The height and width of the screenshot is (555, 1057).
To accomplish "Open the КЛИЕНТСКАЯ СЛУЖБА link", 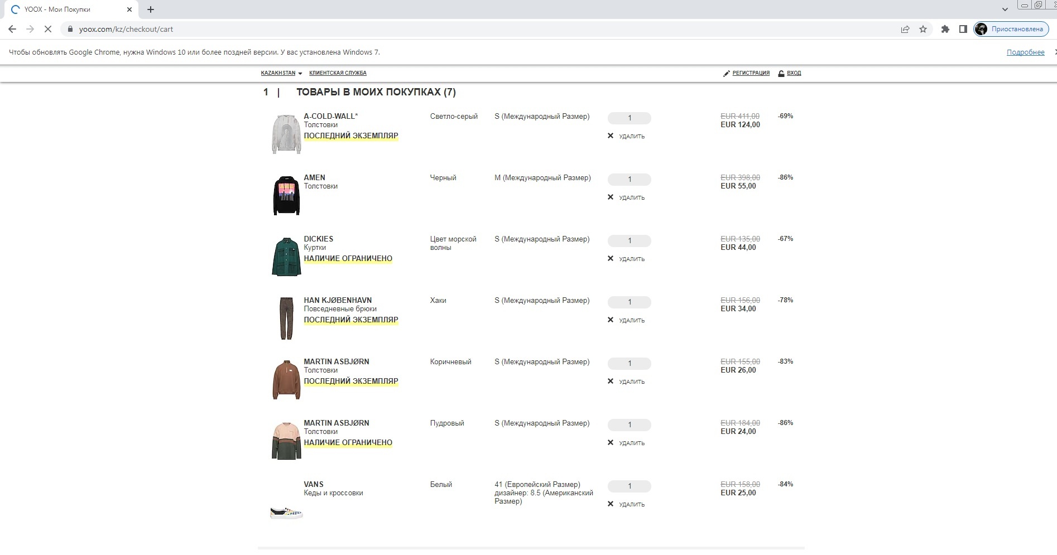I will [x=338, y=73].
